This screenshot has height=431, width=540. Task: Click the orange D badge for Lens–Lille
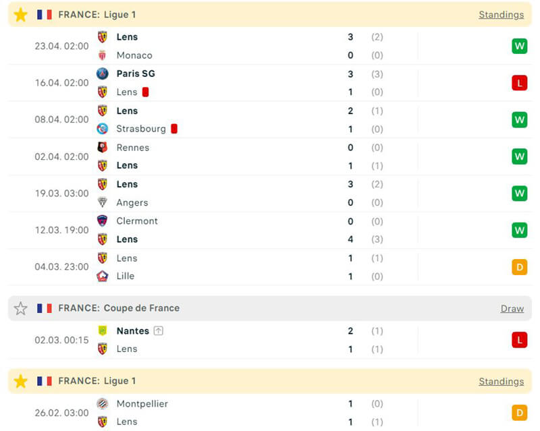click(x=519, y=267)
